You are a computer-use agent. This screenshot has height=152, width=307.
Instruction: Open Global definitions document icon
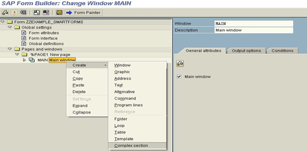pos(24,43)
